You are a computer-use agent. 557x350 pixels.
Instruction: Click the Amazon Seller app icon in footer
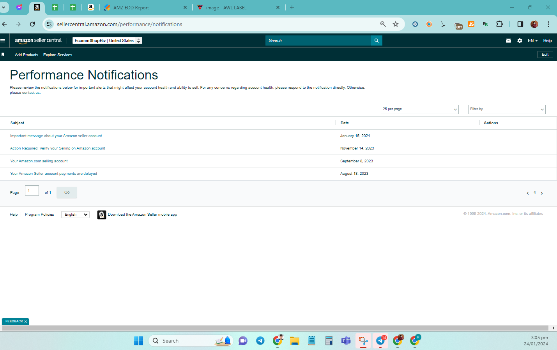(x=102, y=215)
